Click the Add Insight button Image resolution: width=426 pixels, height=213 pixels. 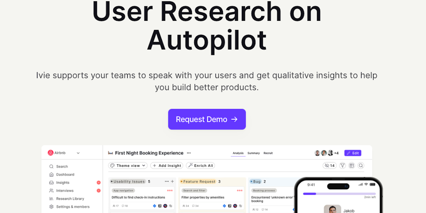click(x=166, y=166)
